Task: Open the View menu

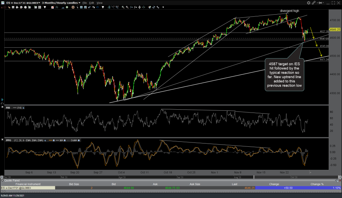Action: [99, 3]
